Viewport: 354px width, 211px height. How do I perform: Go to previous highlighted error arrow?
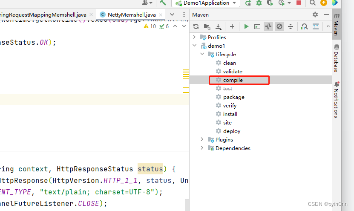tap(175, 26)
